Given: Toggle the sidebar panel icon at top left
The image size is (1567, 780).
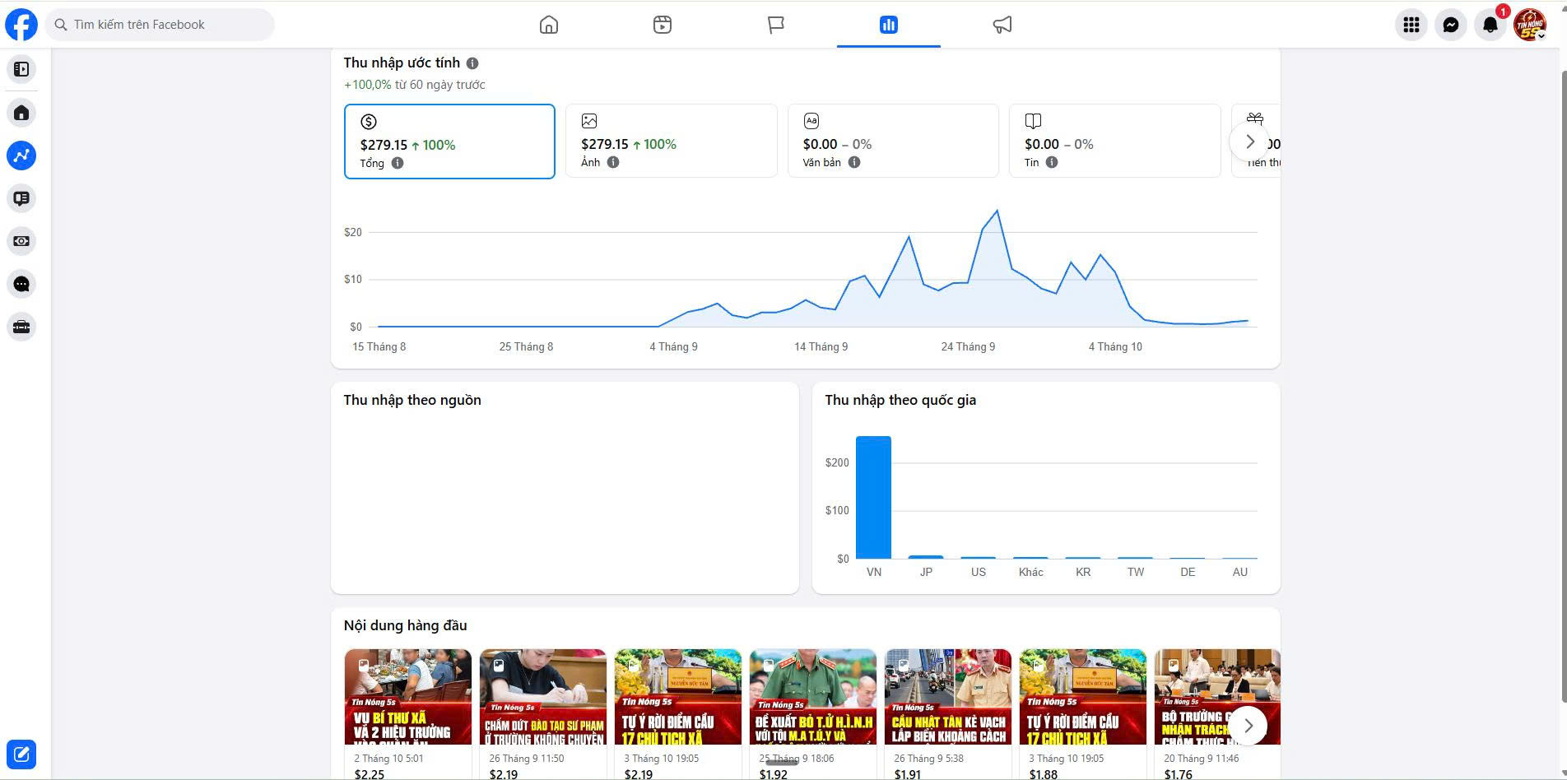Looking at the screenshot, I should (x=21, y=69).
